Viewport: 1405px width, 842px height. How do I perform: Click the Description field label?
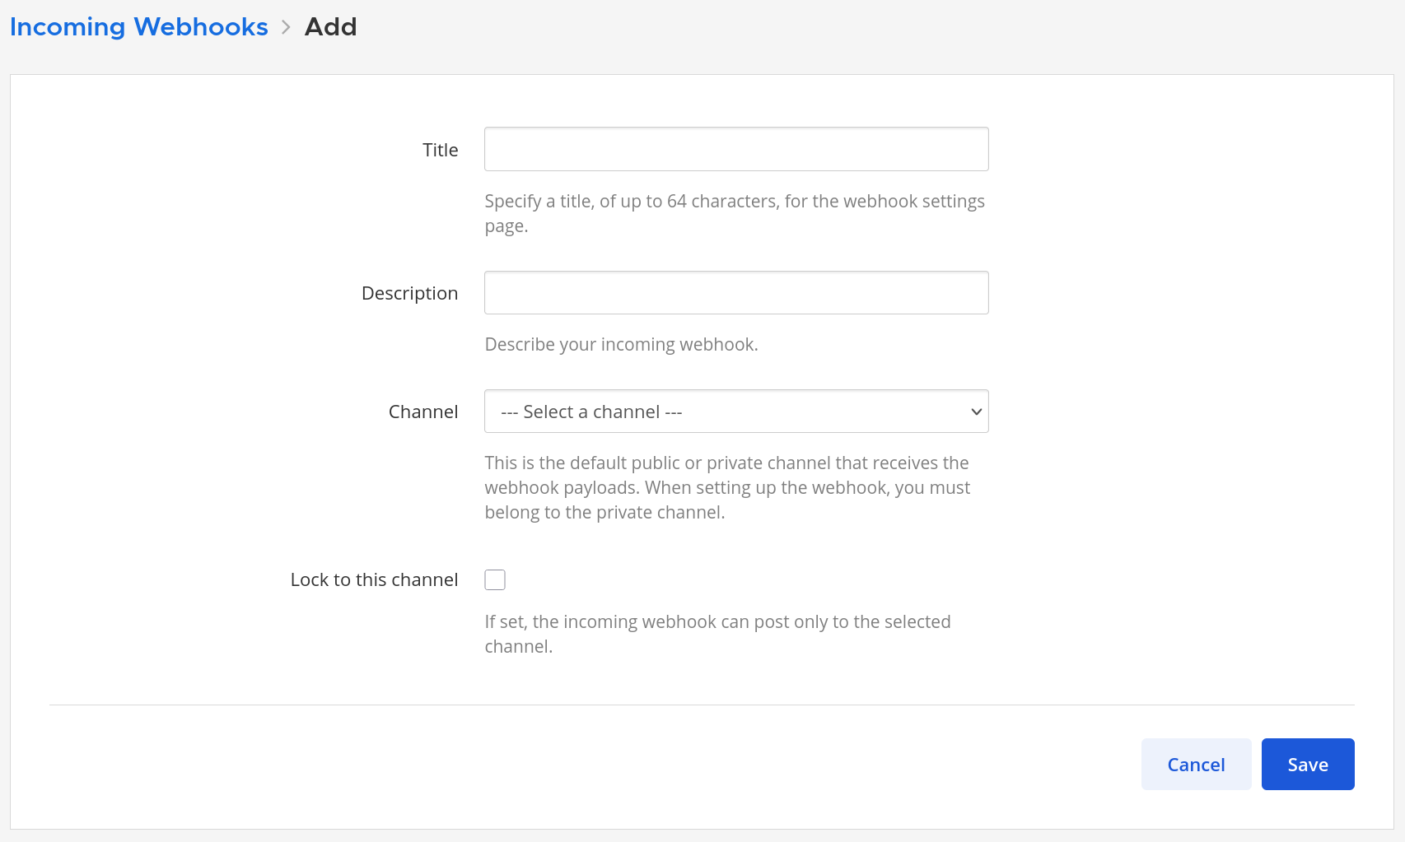point(409,293)
